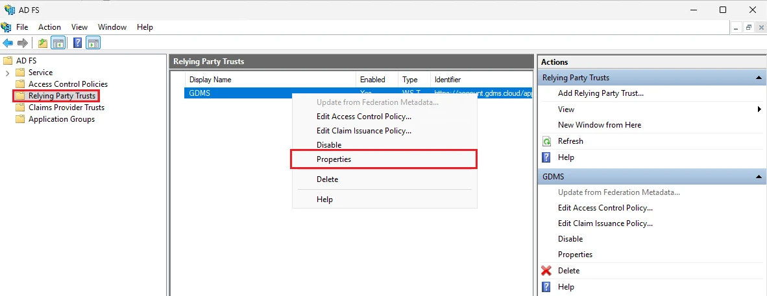Image resolution: width=767 pixels, height=296 pixels.
Task: Click the blue Help toolbar icon
Action: tap(77, 43)
